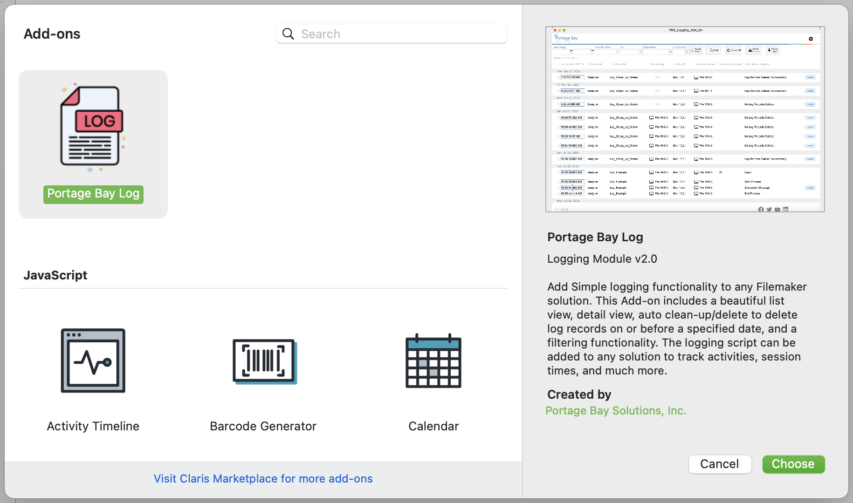Open the add-on preview screenshot thumbnail

point(685,119)
